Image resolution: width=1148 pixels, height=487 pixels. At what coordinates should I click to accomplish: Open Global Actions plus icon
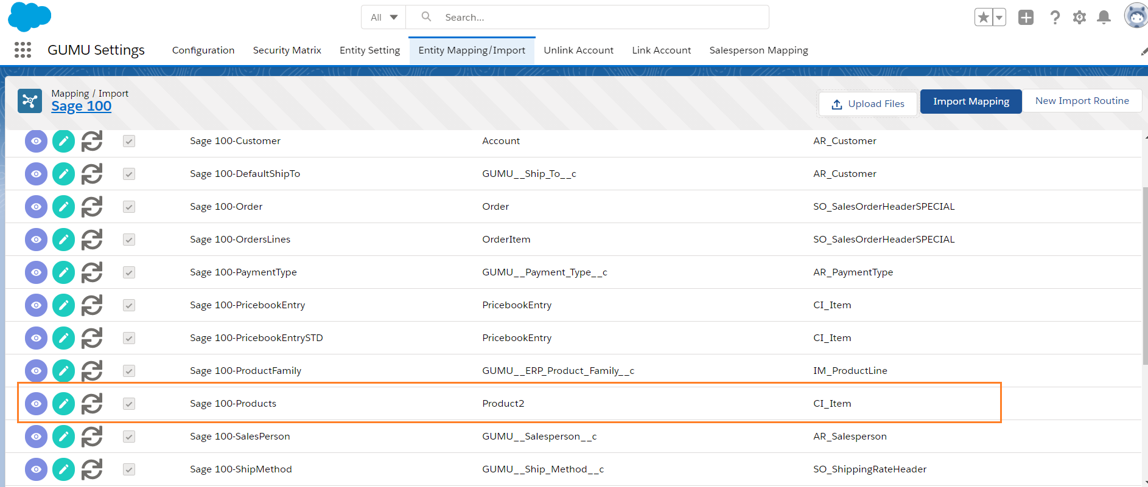click(1026, 17)
